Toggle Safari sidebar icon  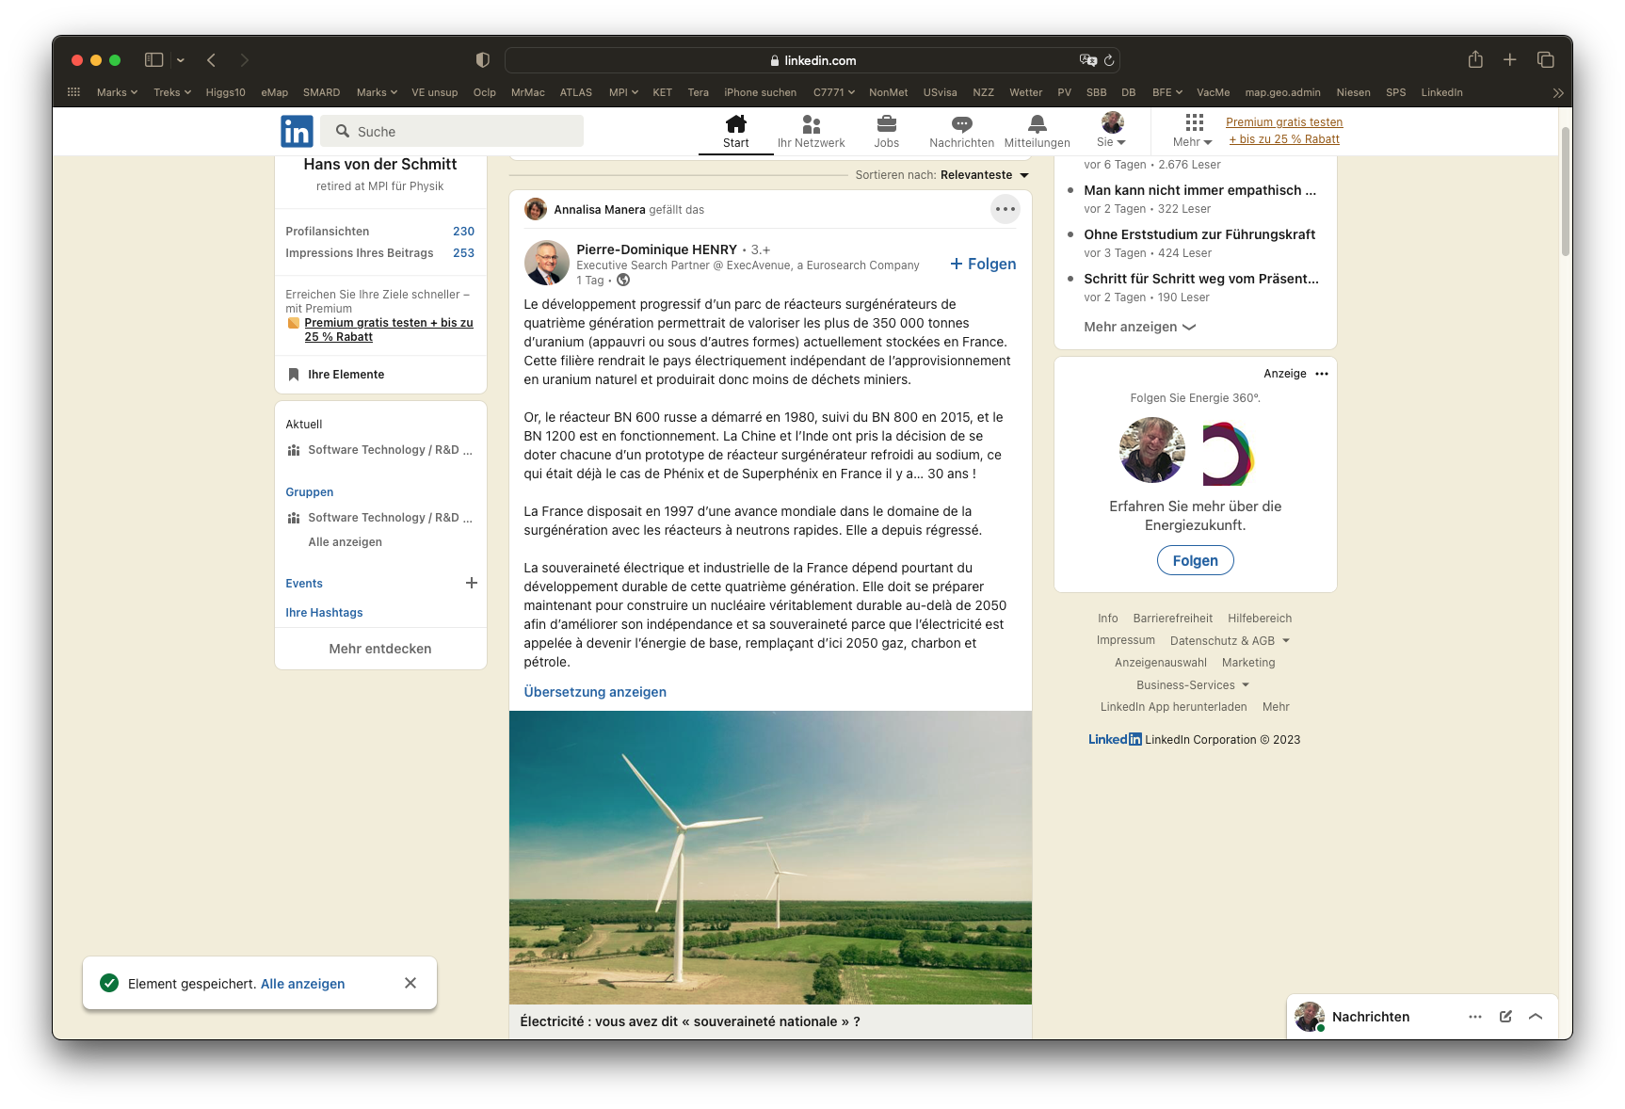coord(154,60)
